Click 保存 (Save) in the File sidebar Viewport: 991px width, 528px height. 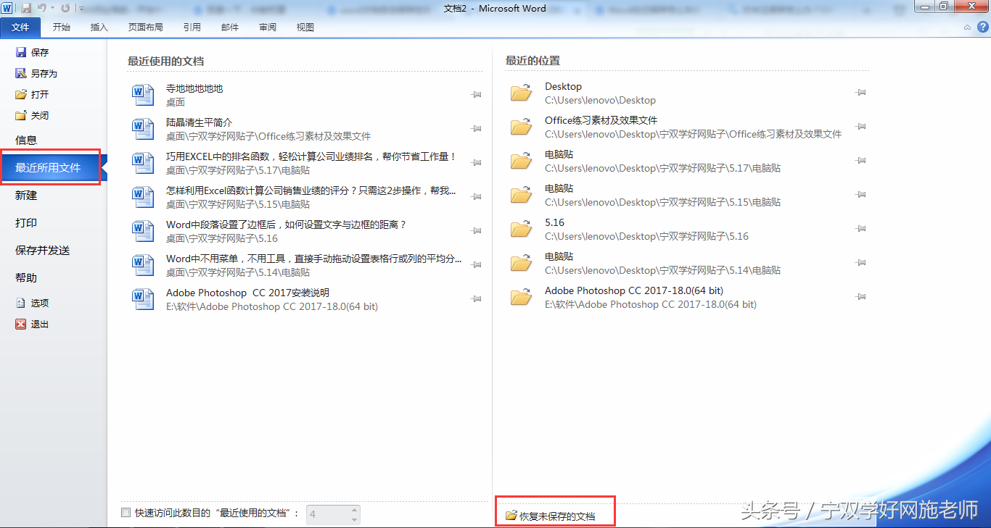[33, 52]
